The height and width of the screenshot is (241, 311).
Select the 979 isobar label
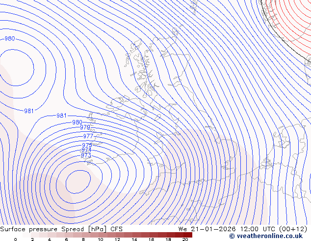coord(85,127)
